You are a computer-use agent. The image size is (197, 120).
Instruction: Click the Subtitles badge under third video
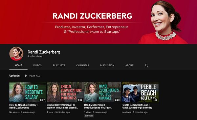(89, 116)
